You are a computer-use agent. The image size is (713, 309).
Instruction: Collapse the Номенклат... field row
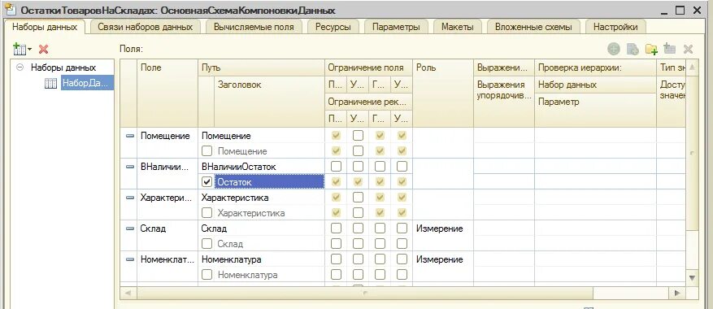click(x=130, y=259)
